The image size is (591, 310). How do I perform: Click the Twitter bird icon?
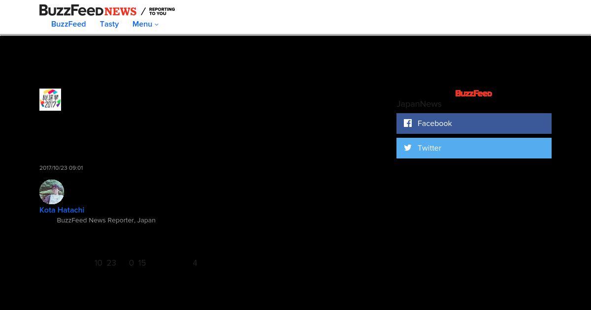408,148
